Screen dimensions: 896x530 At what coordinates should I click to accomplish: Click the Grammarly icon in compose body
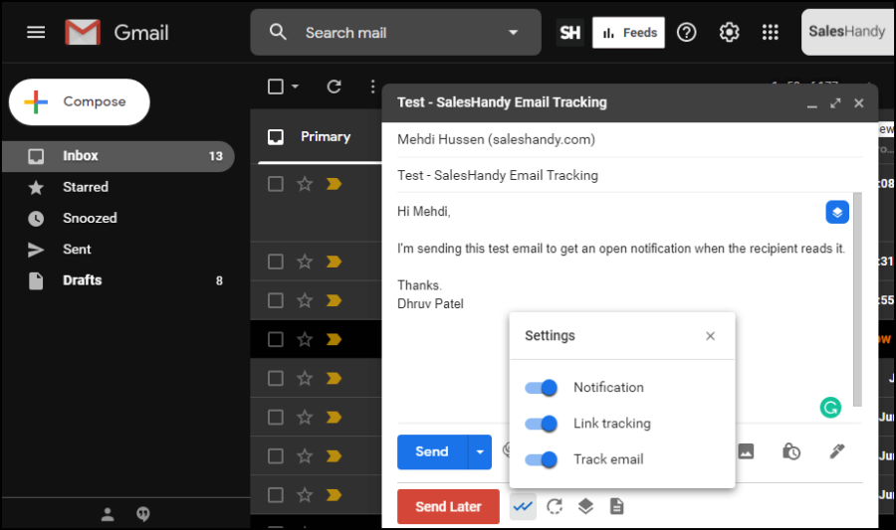pos(829,407)
